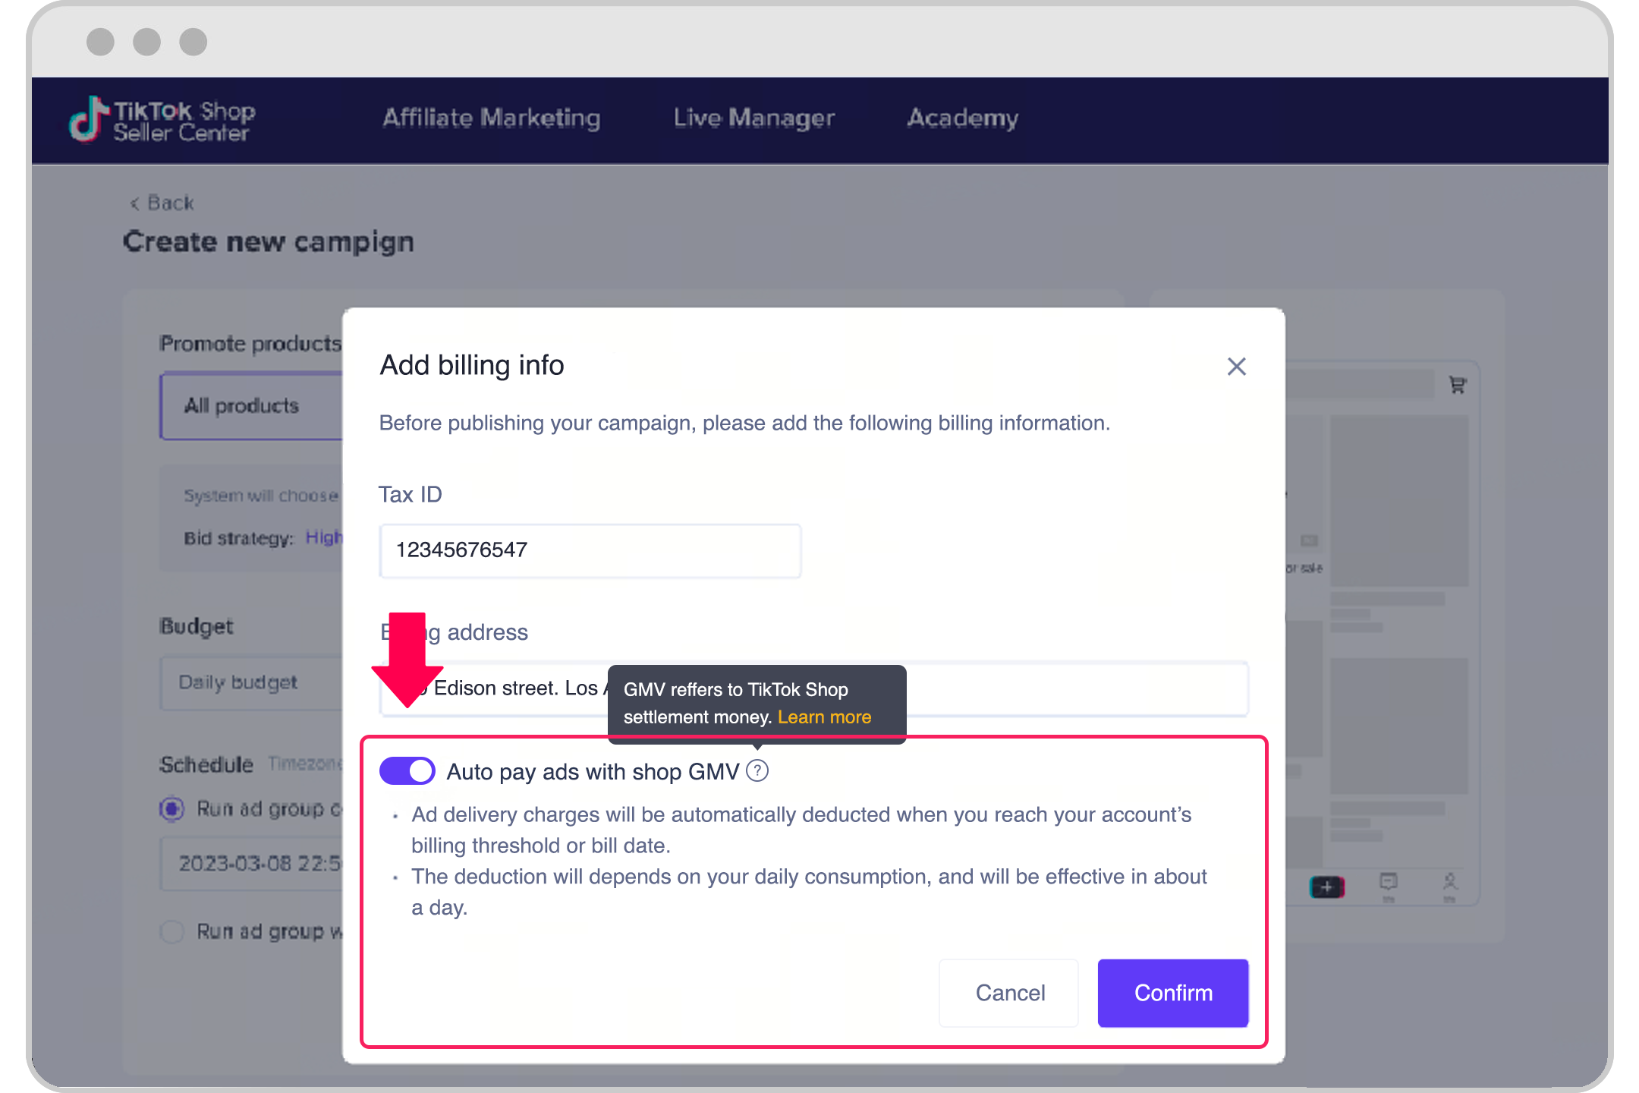The width and height of the screenshot is (1639, 1093).
Task: Click the inbox message icon in preview
Action: point(1388,883)
